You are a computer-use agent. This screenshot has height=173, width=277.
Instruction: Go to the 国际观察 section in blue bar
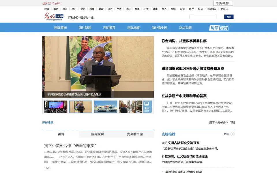click(x=134, y=28)
